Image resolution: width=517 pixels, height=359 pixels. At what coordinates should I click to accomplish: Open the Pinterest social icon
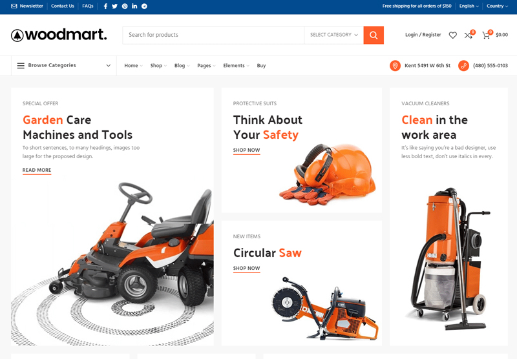point(125,6)
